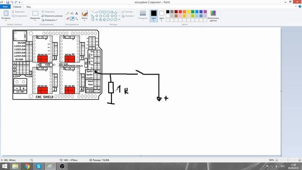
Task: Expand the Brushes (Кисти) dropdown arrow
Action: [84, 20]
